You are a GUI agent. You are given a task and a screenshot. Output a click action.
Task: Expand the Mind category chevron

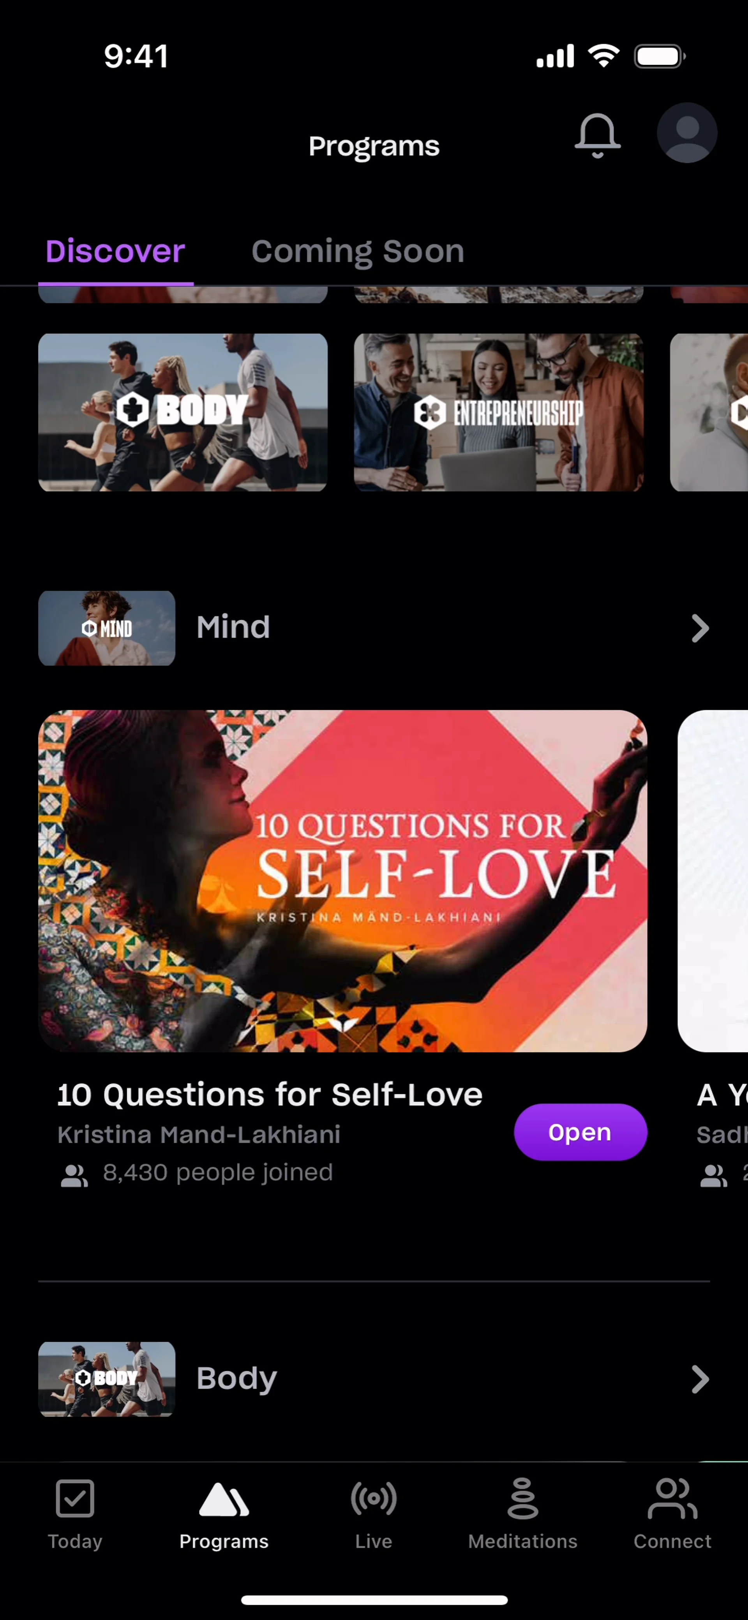700,628
